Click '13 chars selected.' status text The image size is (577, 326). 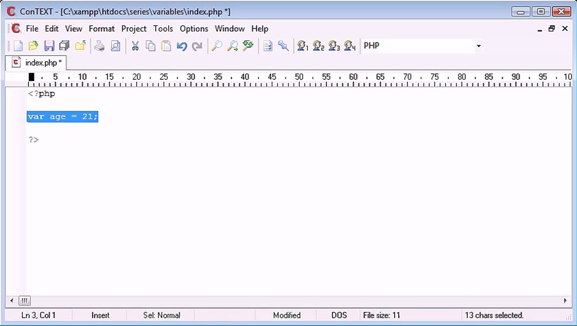(494, 315)
